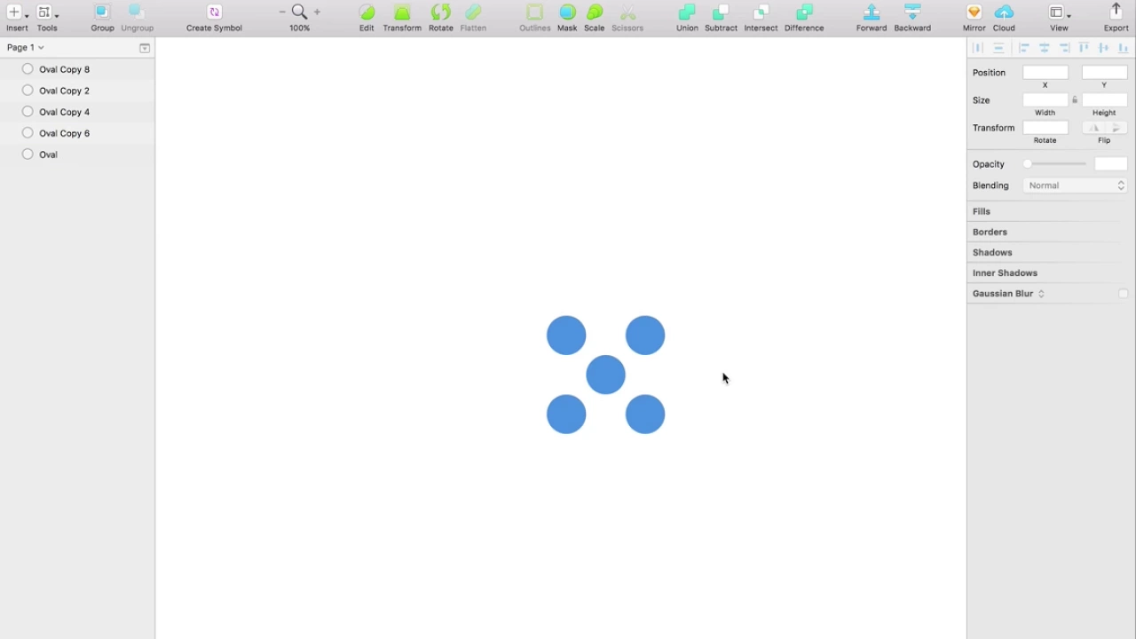Click the Height size field
This screenshot has height=639, width=1136.
[1105, 100]
